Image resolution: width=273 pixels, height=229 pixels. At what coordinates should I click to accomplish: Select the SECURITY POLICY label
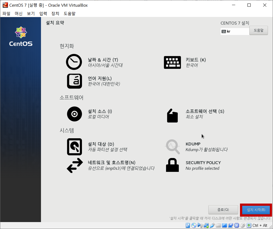click(203, 163)
